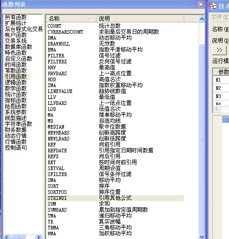Select 绘图函数 category

16,106
